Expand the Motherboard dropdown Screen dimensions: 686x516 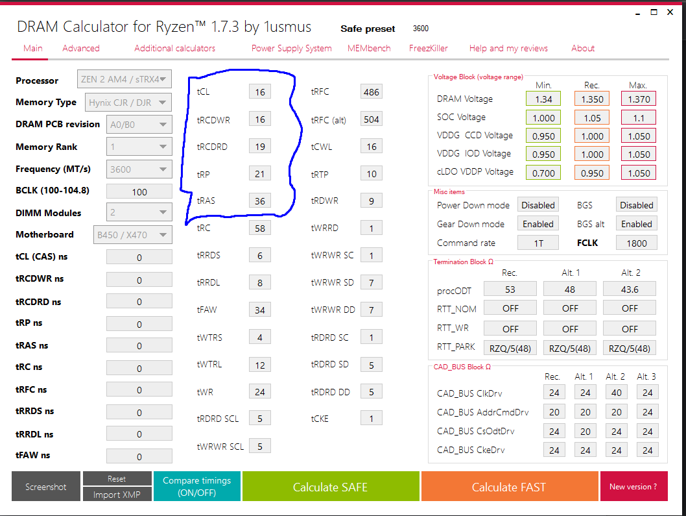132,235
